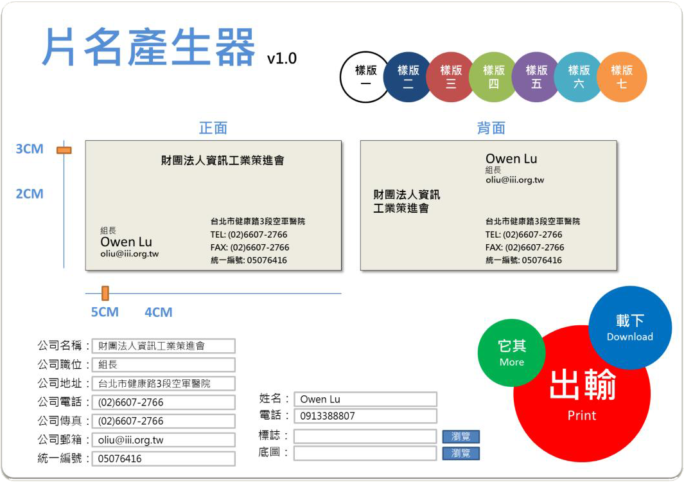Focus the 公司名稱 input field
Viewport: 684px width, 482px height.
pyautogui.click(x=164, y=346)
